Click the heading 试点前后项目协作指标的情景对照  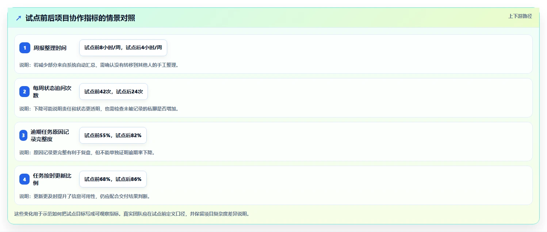point(80,18)
